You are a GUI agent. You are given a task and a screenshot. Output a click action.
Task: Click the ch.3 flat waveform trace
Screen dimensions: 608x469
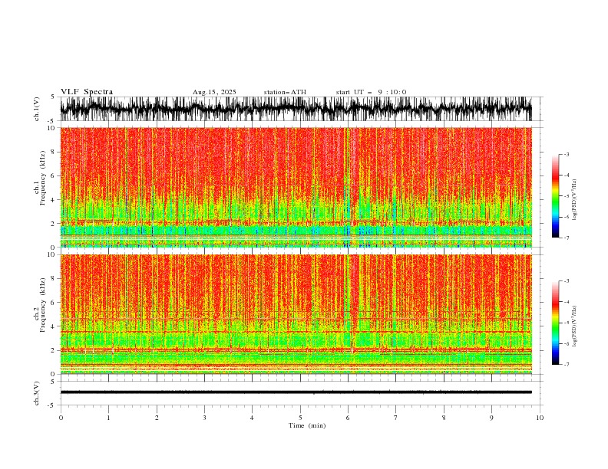296,392
